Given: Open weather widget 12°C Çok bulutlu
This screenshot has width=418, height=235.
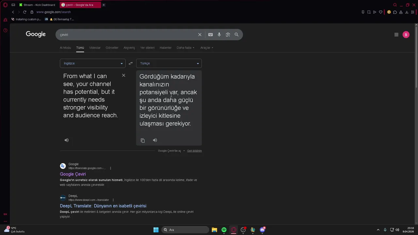Looking at the screenshot, I should pyautogui.click(x=14, y=230).
